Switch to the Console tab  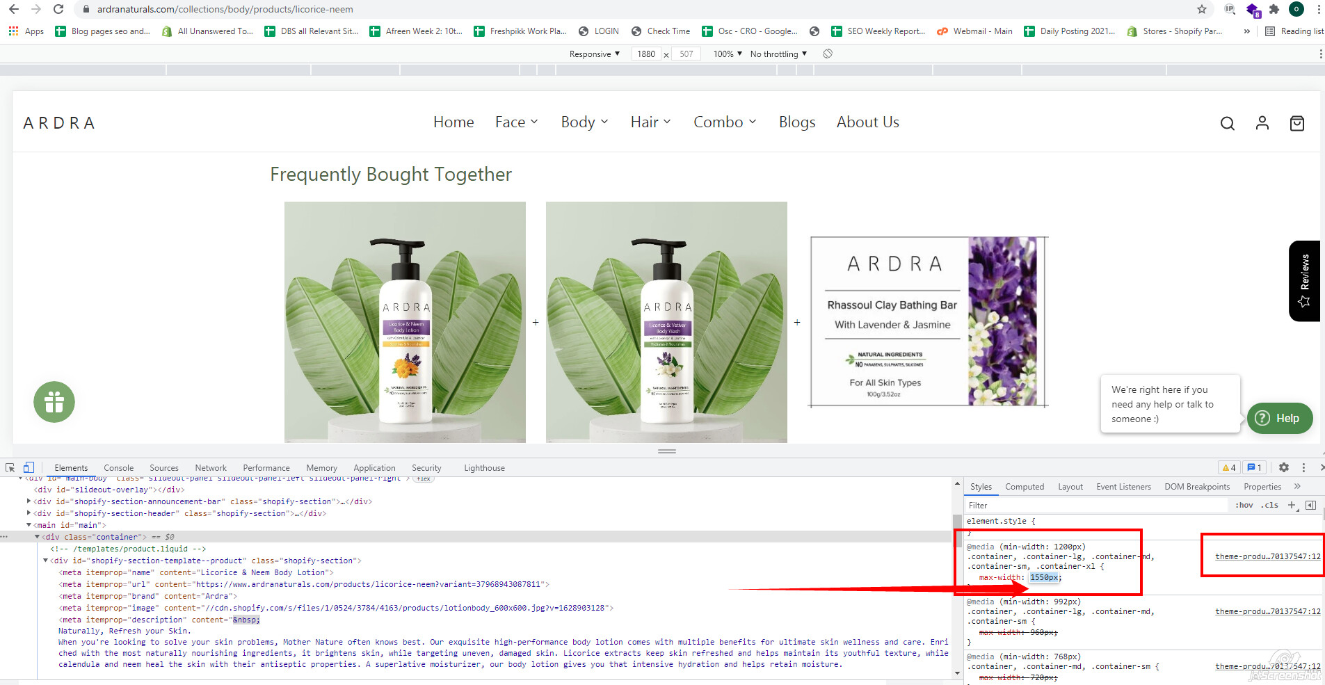click(x=118, y=468)
